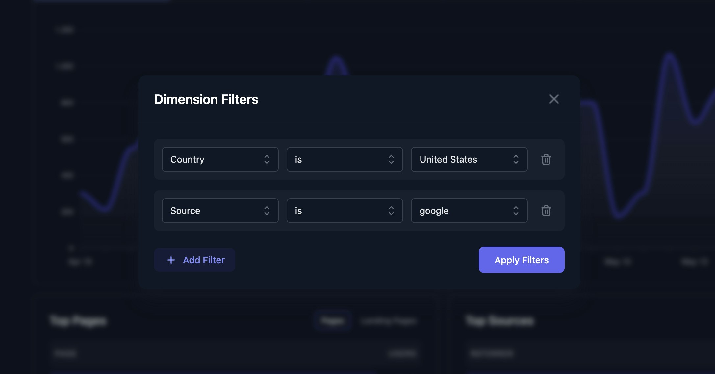Screen dimensions: 715x374
Task: Delete the Source filter row
Action: pos(546,211)
